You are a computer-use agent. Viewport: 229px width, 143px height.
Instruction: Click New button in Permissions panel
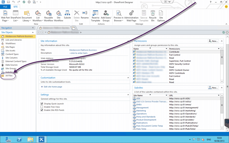pyautogui.click(x=213, y=41)
